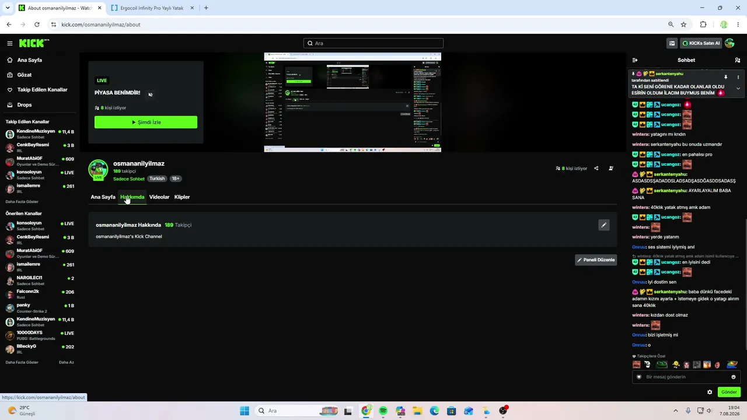Expand followed channels with Daha Fazla Göster
The width and height of the screenshot is (747, 420).
(22, 202)
